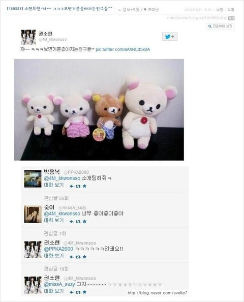Viewport: 244px width, 302px height.
Task: Click 삭제 to delete the post
Action: point(231,10)
